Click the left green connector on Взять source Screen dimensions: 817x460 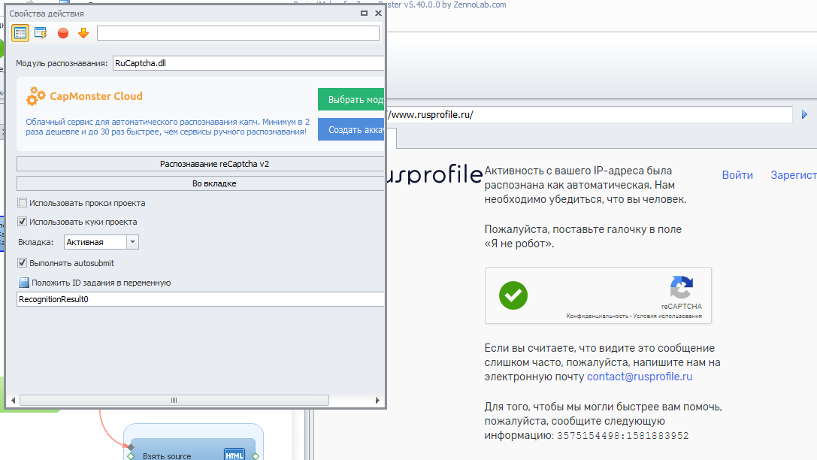pos(131,456)
